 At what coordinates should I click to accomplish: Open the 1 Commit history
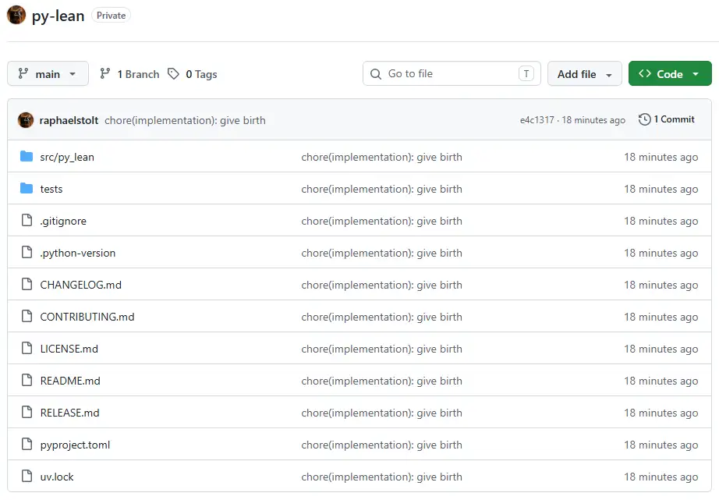click(667, 119)
